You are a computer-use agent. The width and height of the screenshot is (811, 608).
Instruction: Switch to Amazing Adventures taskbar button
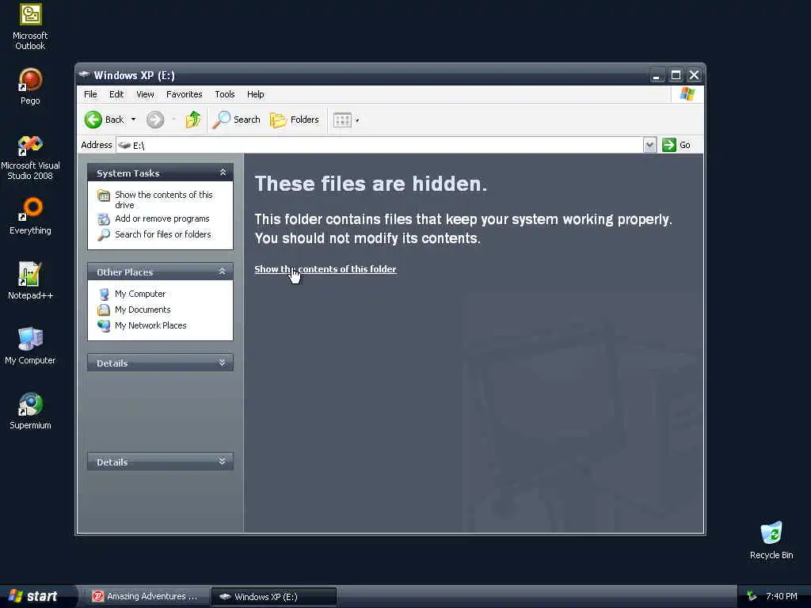148,596
